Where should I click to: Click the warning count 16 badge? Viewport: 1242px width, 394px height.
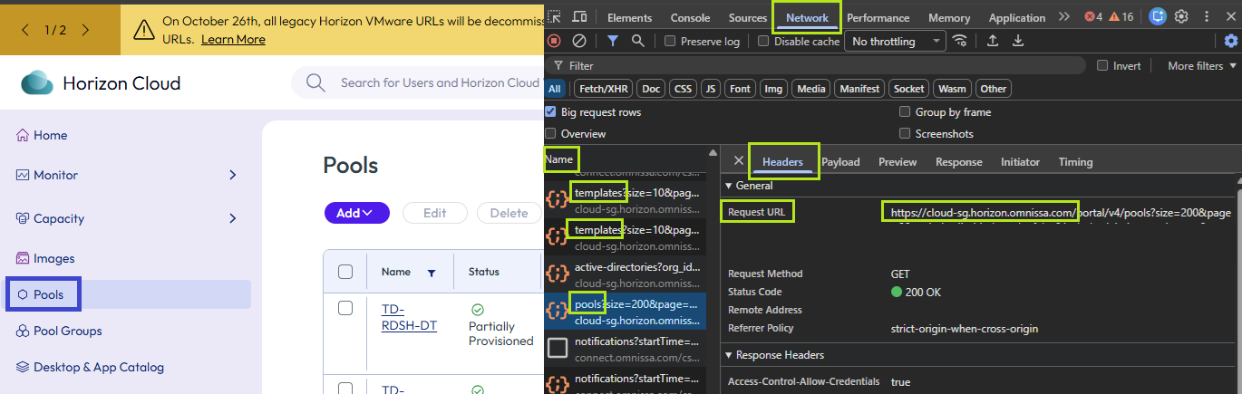click(x=1121, y=16)
